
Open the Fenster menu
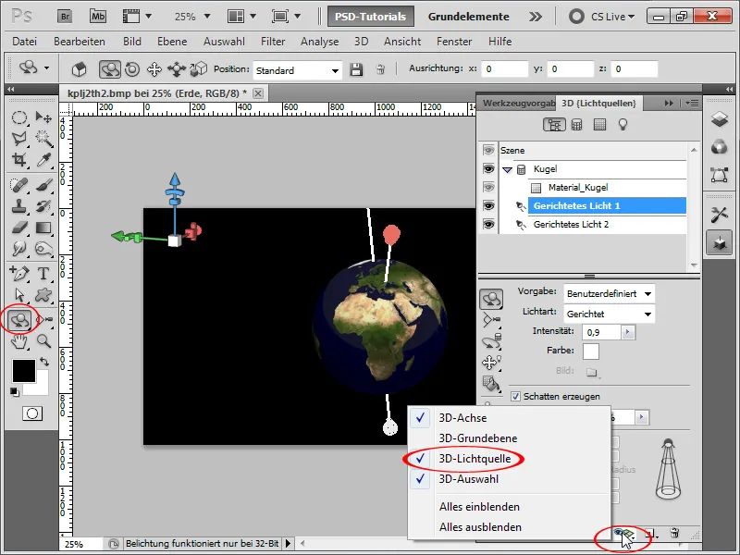click(454, 42)
